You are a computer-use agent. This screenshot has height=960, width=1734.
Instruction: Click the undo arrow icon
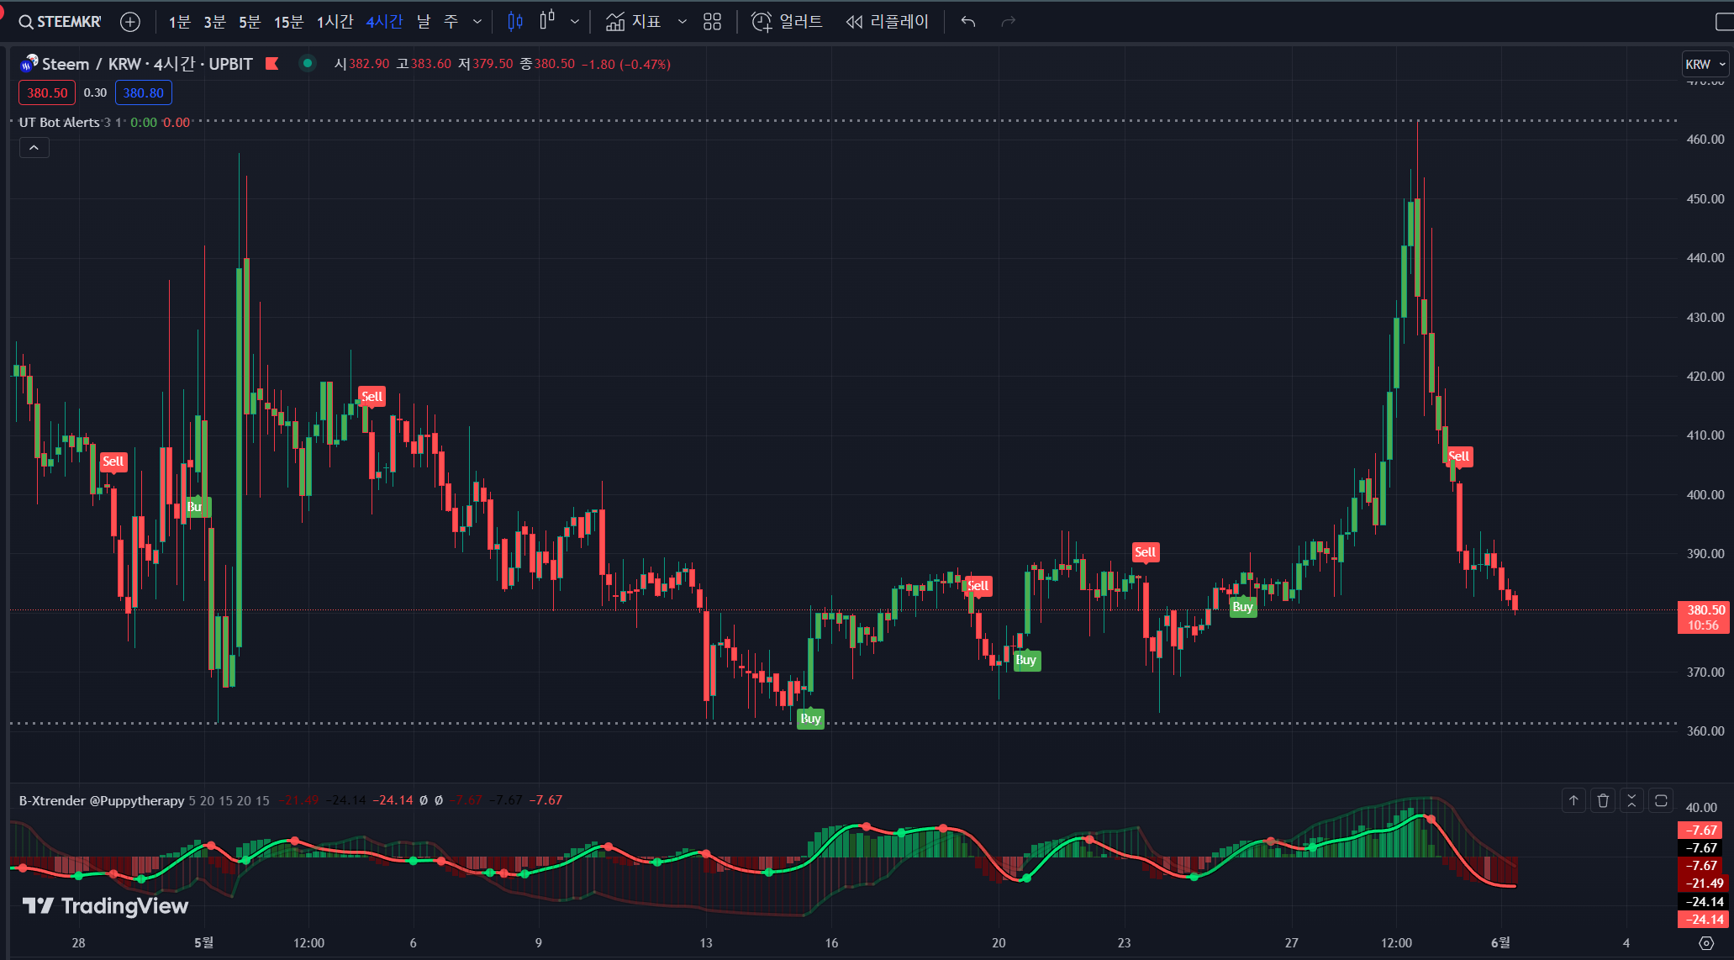tap(968, 22)
